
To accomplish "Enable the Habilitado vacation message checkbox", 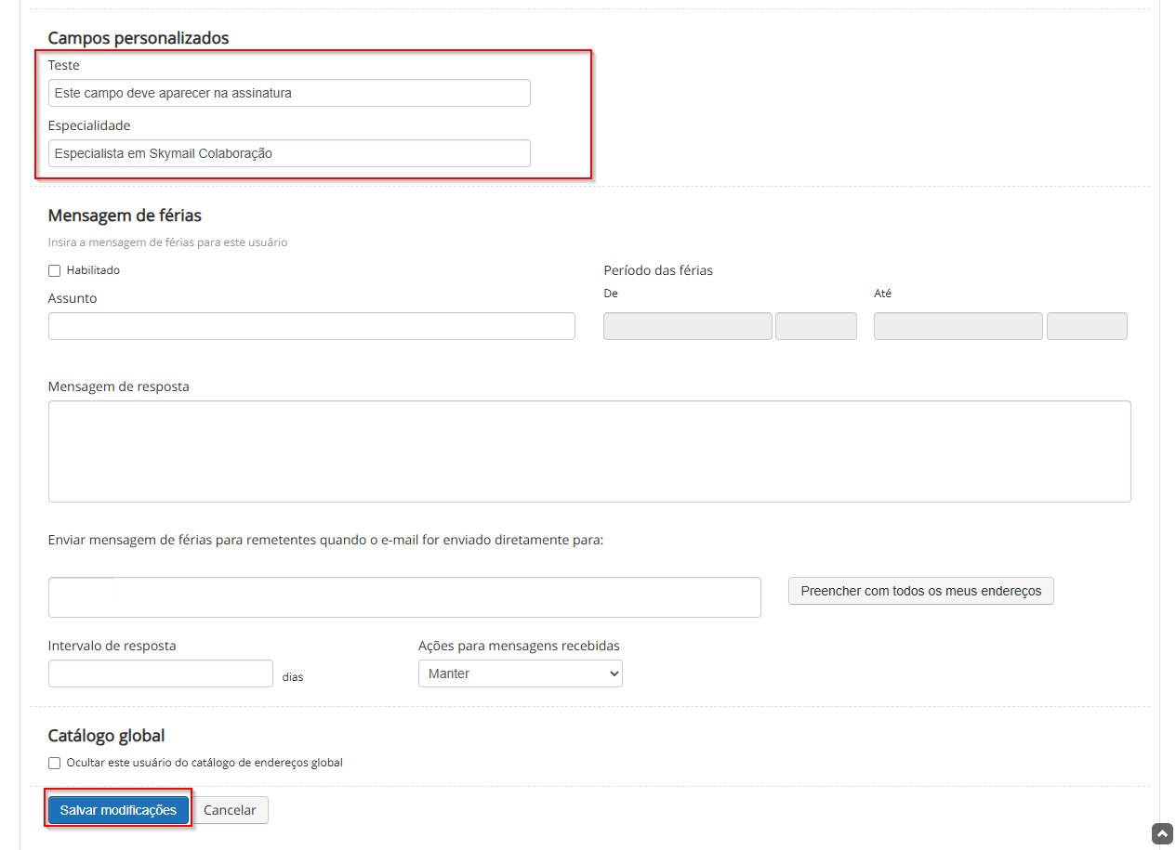I will click(55, 271).
